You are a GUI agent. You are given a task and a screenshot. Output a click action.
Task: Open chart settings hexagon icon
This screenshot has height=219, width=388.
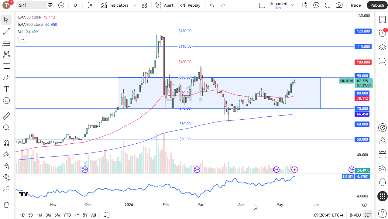click(316, 5)
